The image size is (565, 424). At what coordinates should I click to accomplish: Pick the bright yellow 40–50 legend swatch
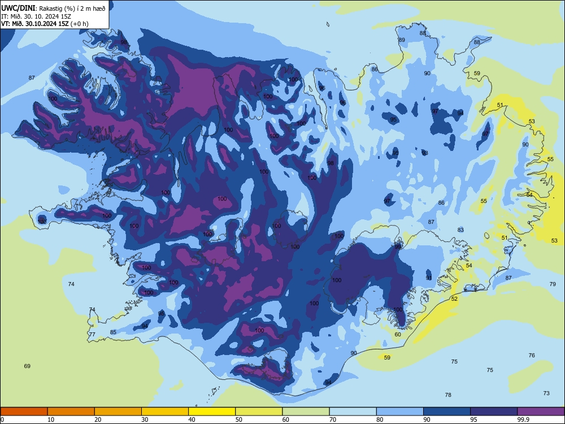pos(212,412)
